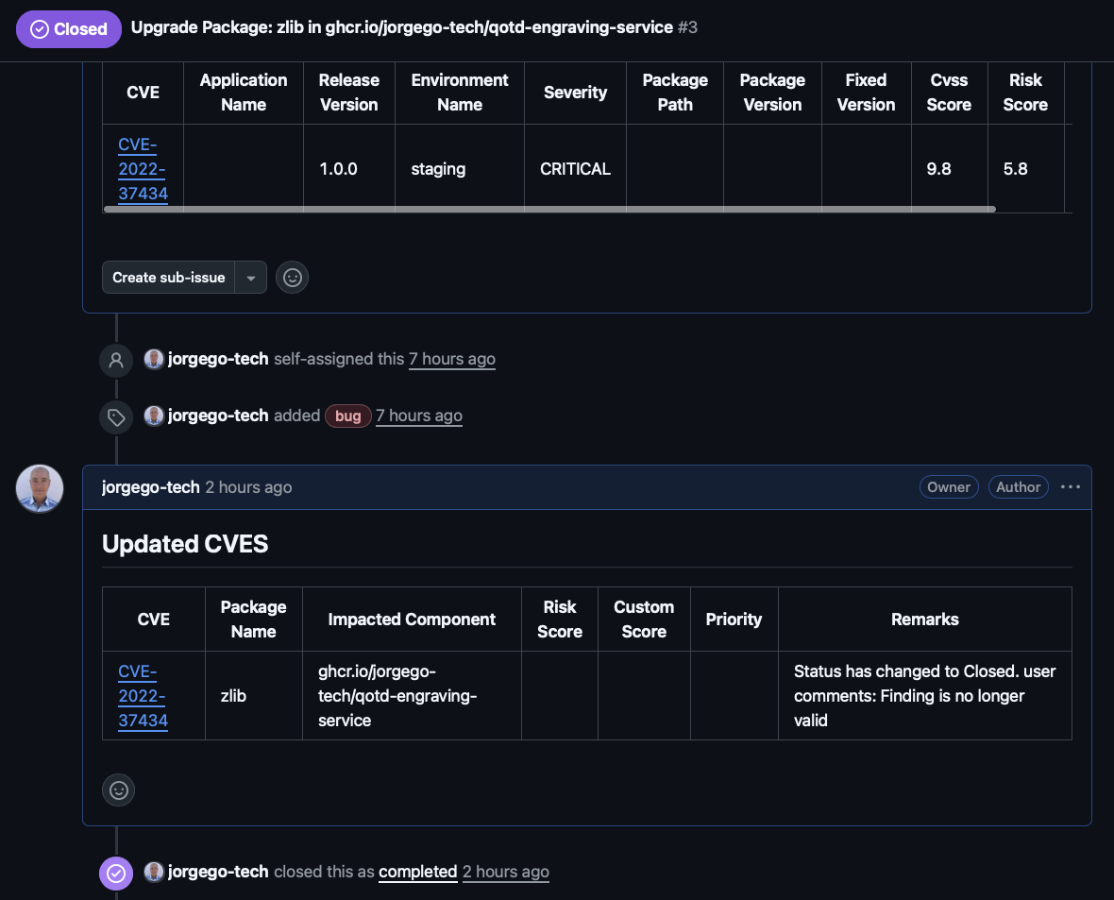Viewport: 1114px width, 900px height.
Task: Click the red bug label
Action: tap(347, 416)
